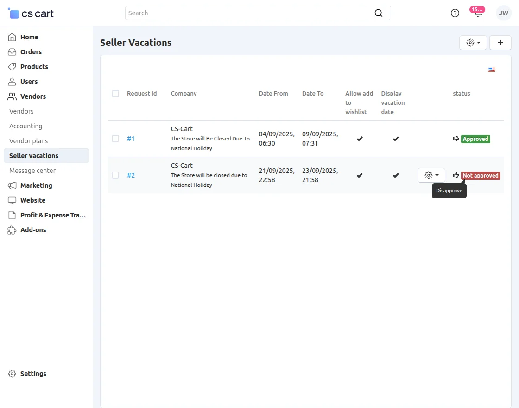The image size is (519, 408).
Task: Open request #1 link
Action: tap(131, 139)
